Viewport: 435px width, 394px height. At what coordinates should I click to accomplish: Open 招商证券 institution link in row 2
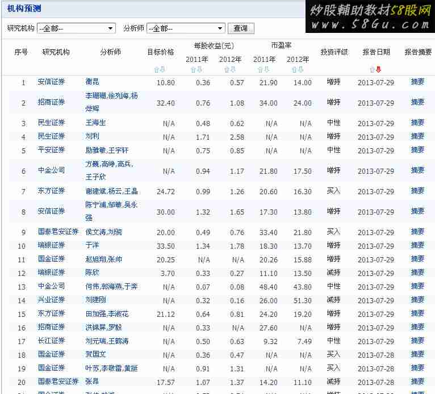tap(51, 102)
